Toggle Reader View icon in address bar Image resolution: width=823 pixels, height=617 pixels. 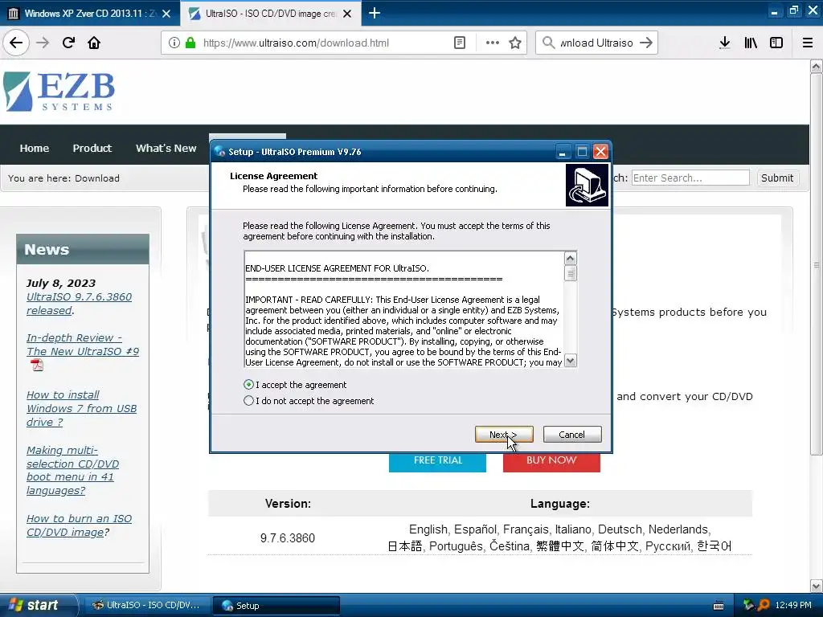coord(459,43)
